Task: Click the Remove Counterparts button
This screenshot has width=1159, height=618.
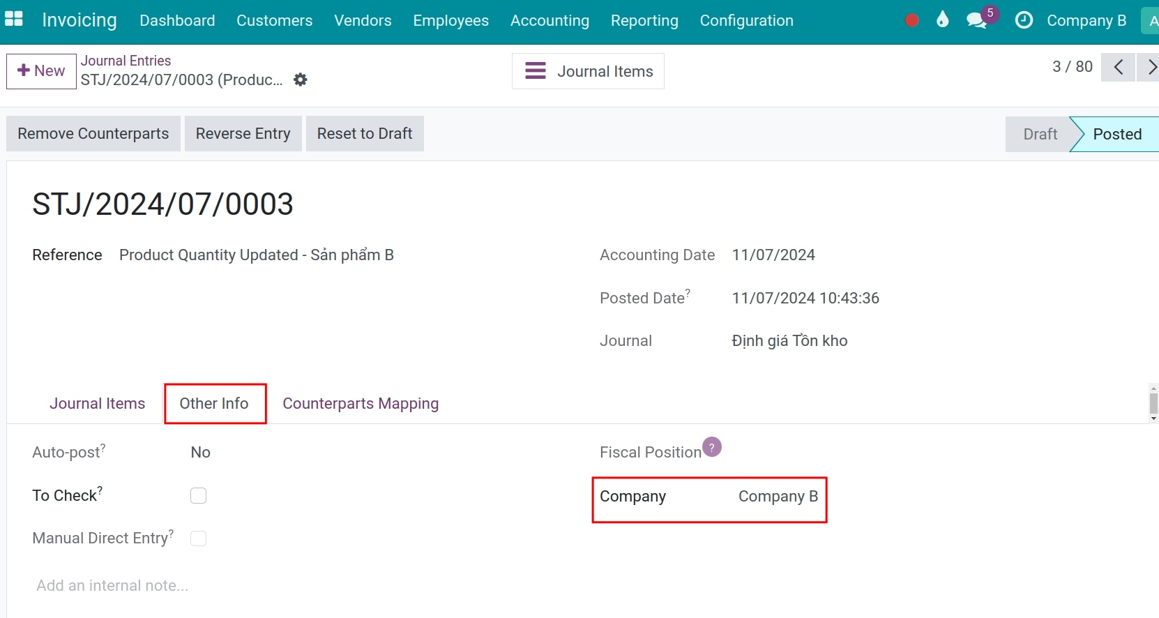Action: click(93, 133)
